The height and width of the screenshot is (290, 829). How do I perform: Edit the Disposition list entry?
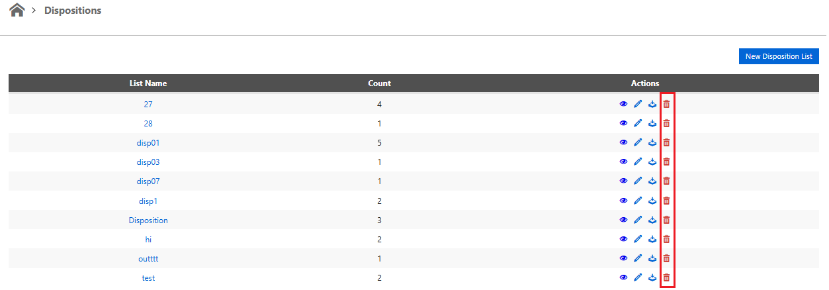coord(638,220)
